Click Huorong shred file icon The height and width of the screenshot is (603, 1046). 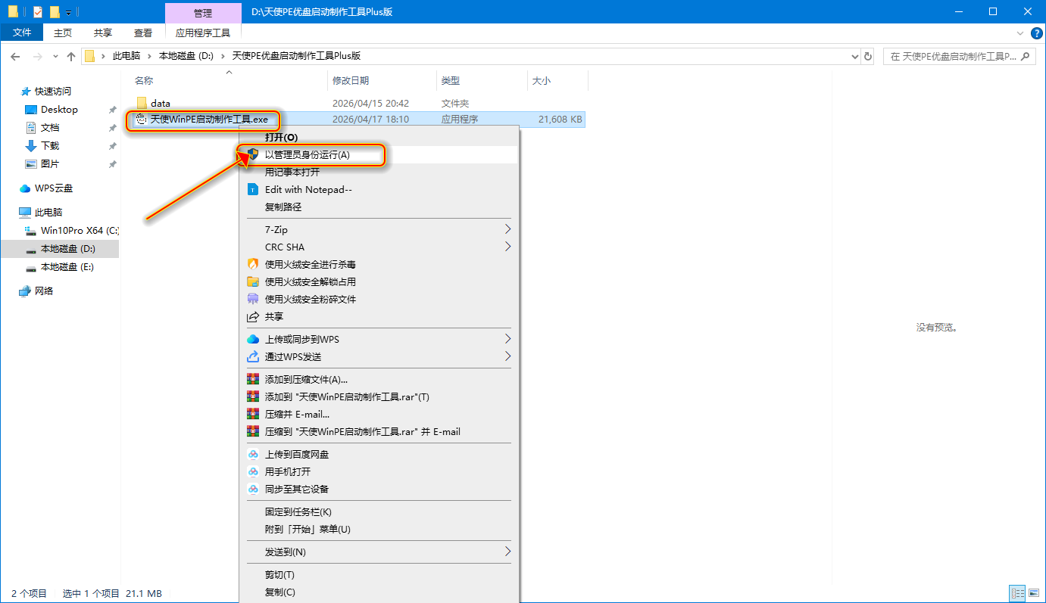(253, 299)
